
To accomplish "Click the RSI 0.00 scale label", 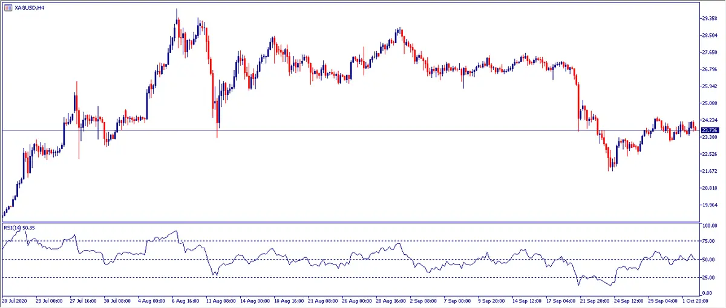I will pos(706,293).
